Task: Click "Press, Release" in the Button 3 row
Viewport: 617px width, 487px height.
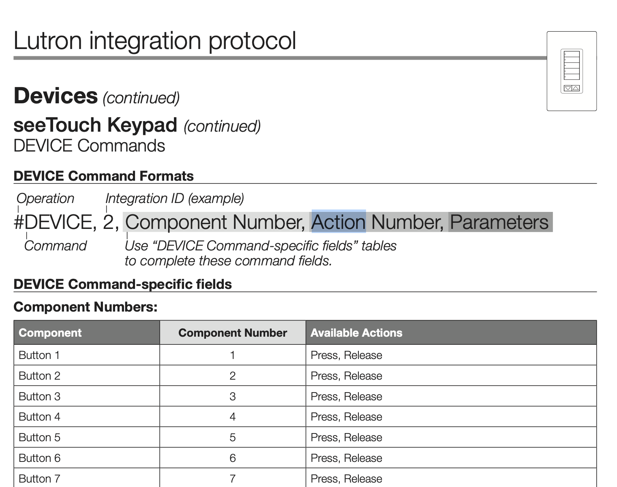Action: coord(346,396)
